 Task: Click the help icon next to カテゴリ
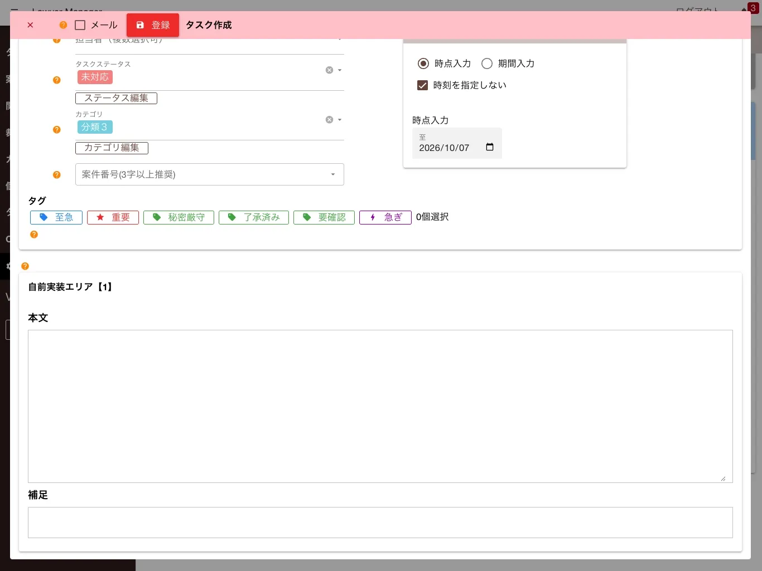[x=56, y=130]
